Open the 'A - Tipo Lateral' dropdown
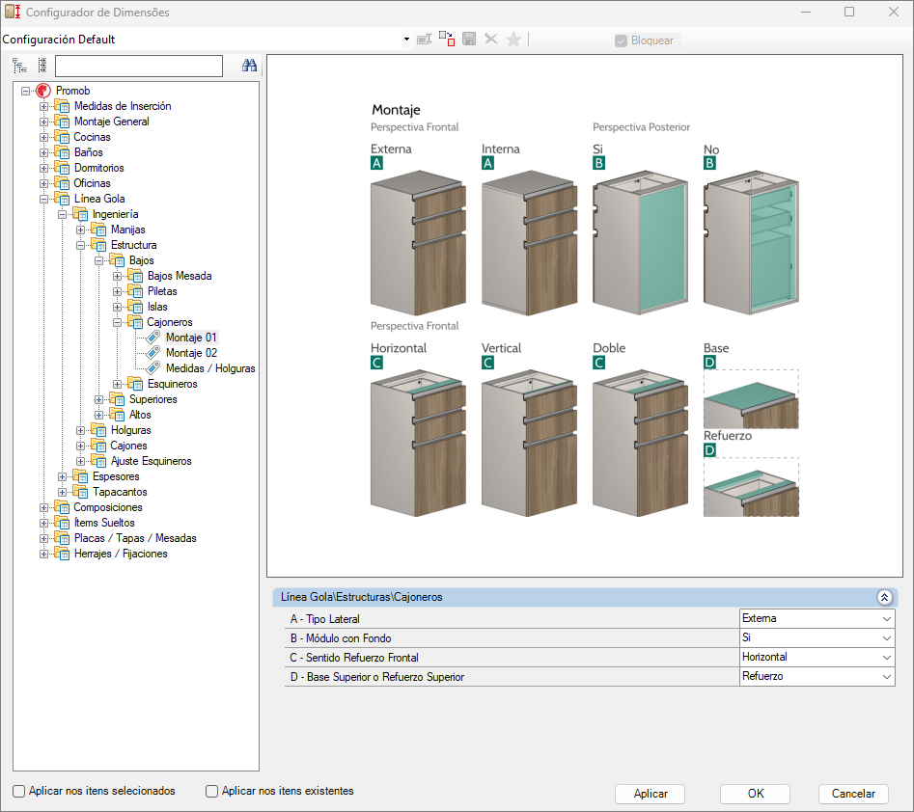The image size is (914, 812). (x=886, y=619)
